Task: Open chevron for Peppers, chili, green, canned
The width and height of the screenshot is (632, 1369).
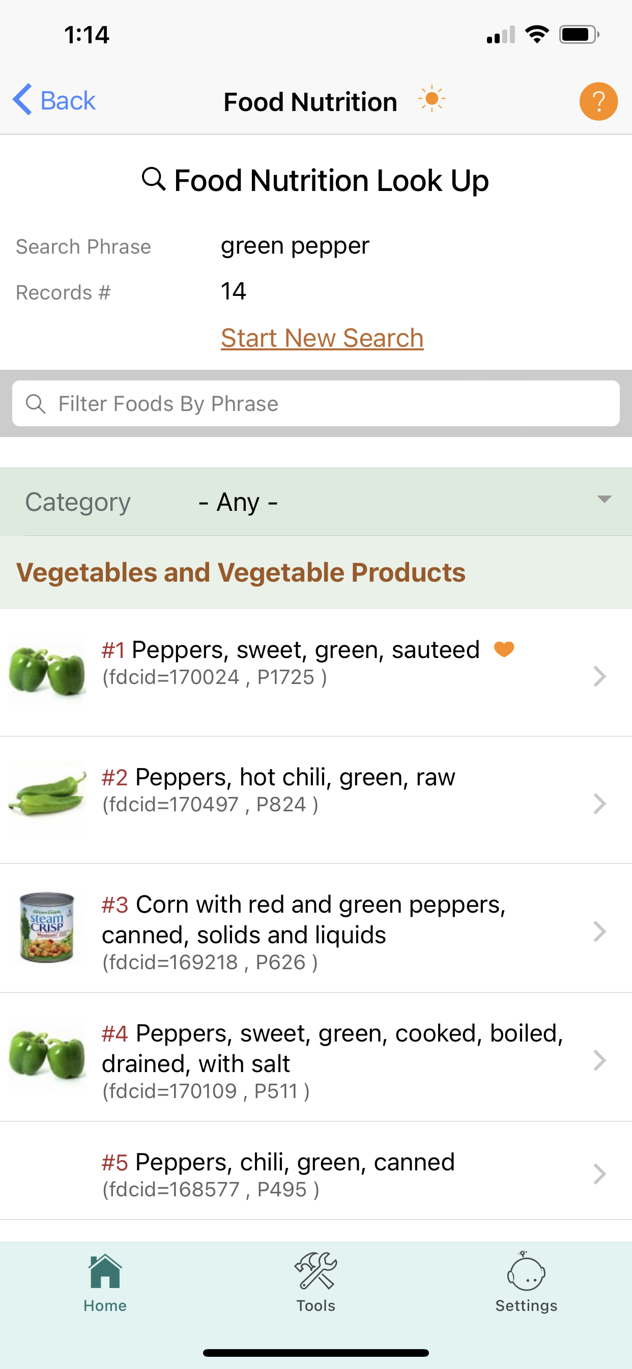Action: point(599,1174)
